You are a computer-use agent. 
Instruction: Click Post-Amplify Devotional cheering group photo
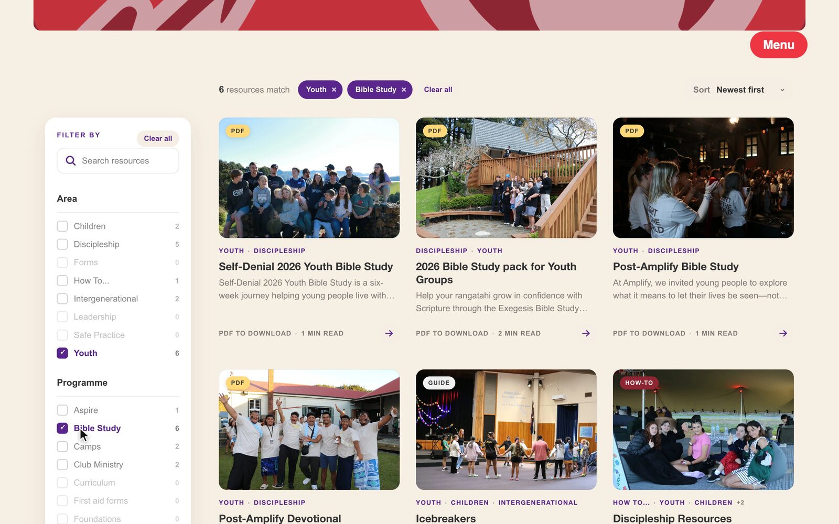[309, 430]
